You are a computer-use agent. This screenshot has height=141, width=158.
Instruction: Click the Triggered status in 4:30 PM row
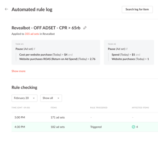(x=96, y=127)
